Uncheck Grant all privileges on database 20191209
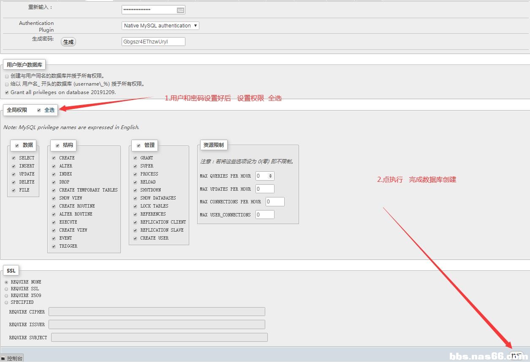 tap(7, 92)
